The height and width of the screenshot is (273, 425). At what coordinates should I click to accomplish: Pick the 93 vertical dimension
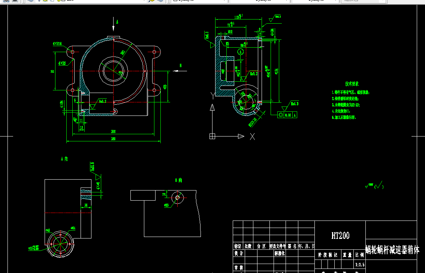coord(52,71)
